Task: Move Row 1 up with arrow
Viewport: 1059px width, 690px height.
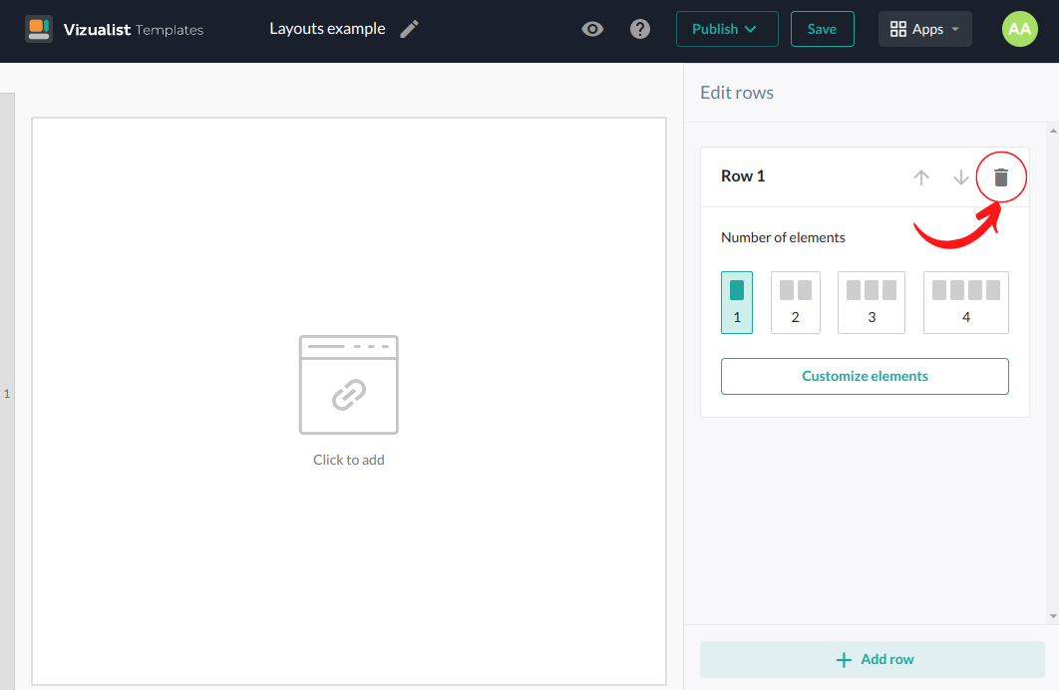Action: [x=921, y=177]
